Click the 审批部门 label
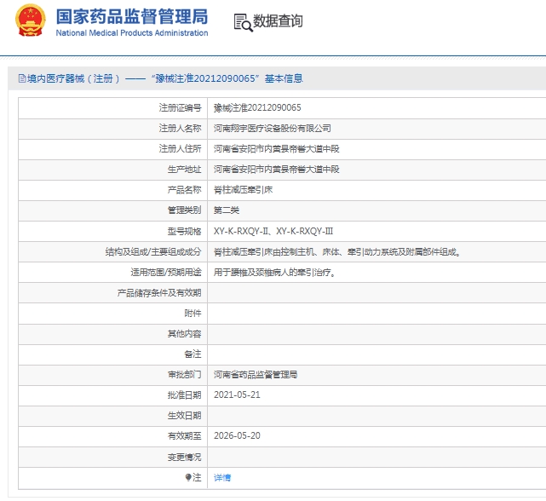 click(x=184, y=375)
